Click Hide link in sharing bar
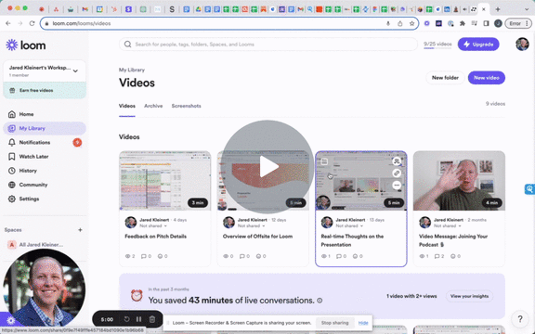Viewport: 535px width, 334px height. 363,323
